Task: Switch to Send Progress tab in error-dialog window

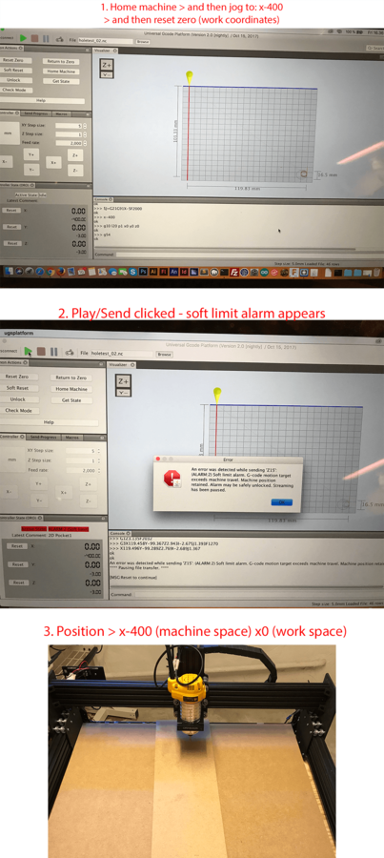Action: point(43,438)
